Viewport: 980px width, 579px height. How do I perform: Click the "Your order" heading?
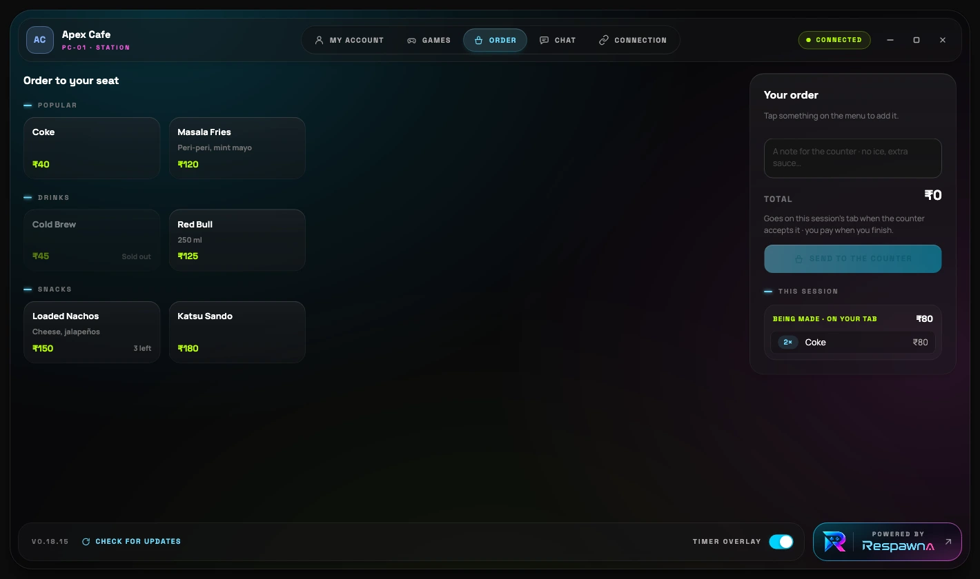[791, 95]
